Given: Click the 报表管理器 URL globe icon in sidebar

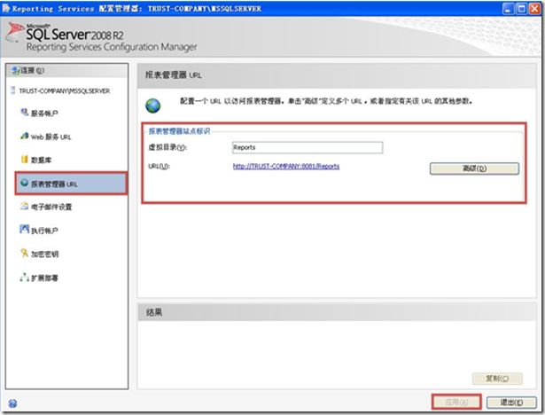Looking at the screenshot, I should (x=24, y=183).
